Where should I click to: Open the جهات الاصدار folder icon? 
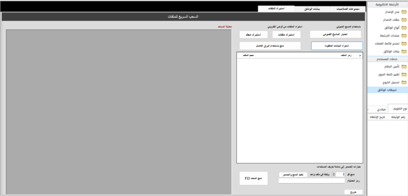tap(404, 20)
